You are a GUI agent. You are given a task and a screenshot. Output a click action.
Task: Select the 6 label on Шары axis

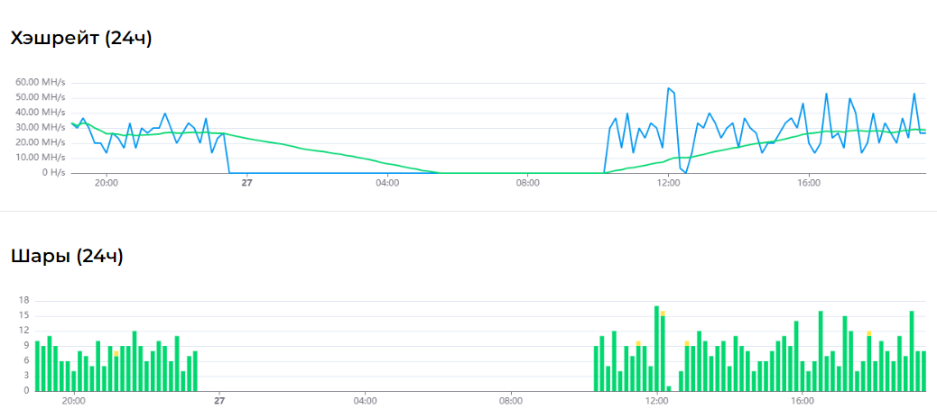tap(27, 360)
